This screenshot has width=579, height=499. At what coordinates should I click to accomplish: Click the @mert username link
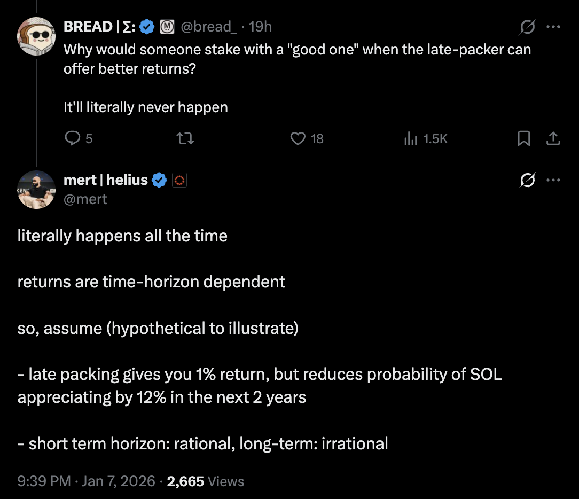[85, 199]
